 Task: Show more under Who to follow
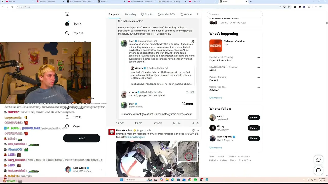(216, 148)
